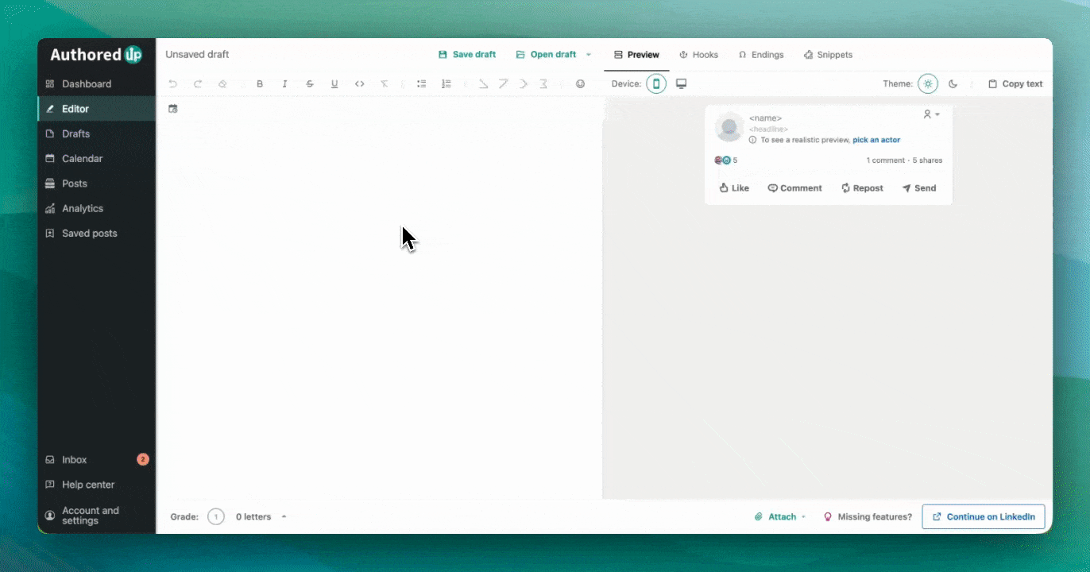This screenshot has height=572, width=1090.
Task: Enable dark theme with the moon icon
Action: pyautogui.click(x=953, y=84)
